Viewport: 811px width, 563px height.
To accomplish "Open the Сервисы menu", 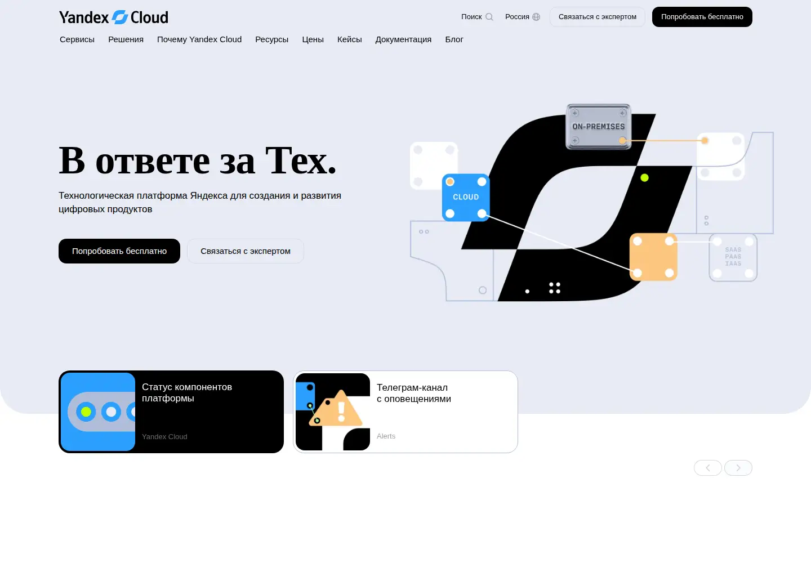I will (77, 39).
